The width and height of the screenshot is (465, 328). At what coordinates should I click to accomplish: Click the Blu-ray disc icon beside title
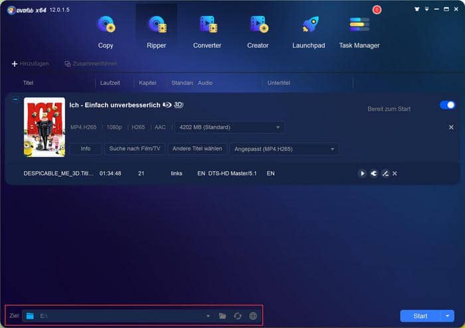pyautogui.click(x=167, y=105)
